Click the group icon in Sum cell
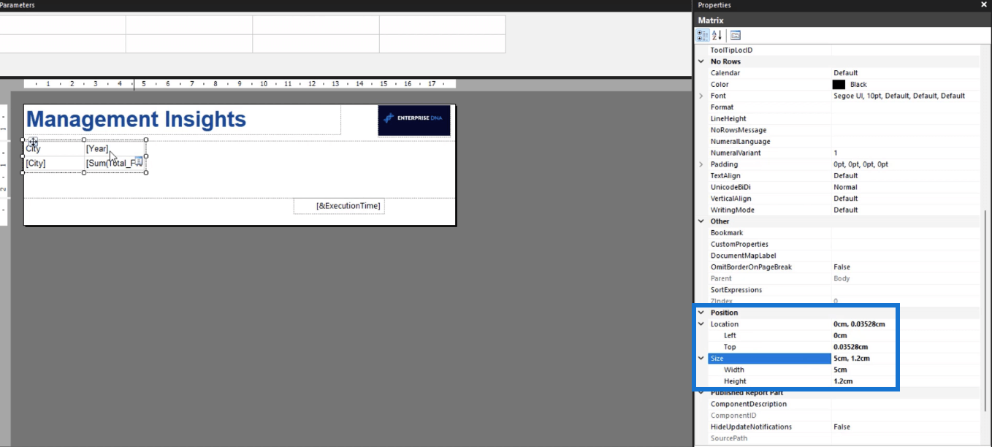Screen dimensions: 992x447 point(138,161)
